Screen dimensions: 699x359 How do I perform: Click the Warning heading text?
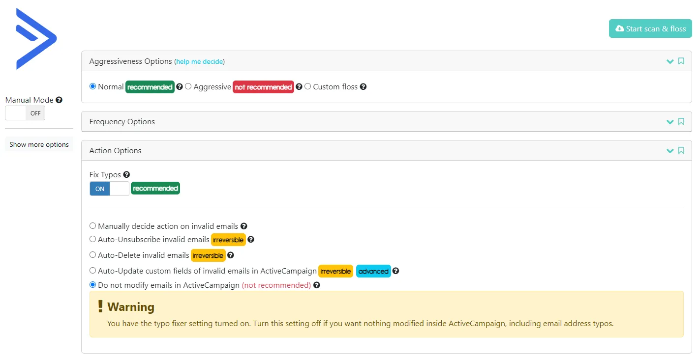(x=131, y=307)
